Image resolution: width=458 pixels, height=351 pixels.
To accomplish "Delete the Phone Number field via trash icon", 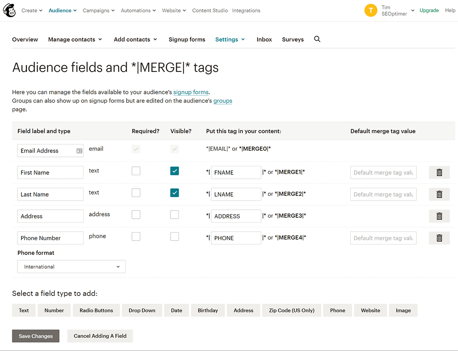I will (x=439, y=238).
